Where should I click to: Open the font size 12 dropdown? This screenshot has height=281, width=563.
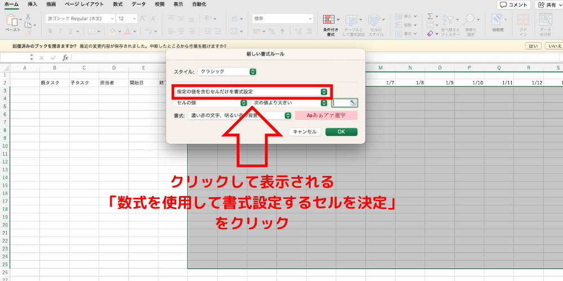click(127, 19)
